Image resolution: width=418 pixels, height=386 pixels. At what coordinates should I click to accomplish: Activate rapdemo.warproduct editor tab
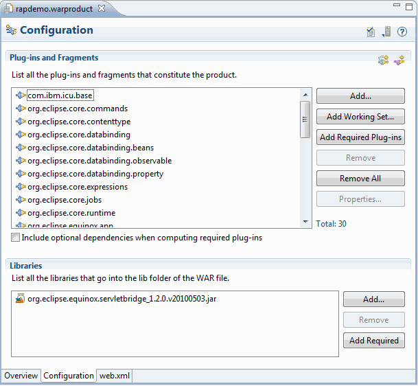[54, 8]
